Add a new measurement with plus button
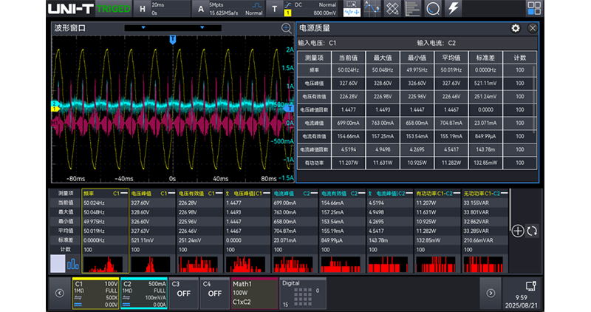 (518, 231)
